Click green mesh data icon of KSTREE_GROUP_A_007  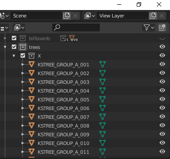[103, 117]
